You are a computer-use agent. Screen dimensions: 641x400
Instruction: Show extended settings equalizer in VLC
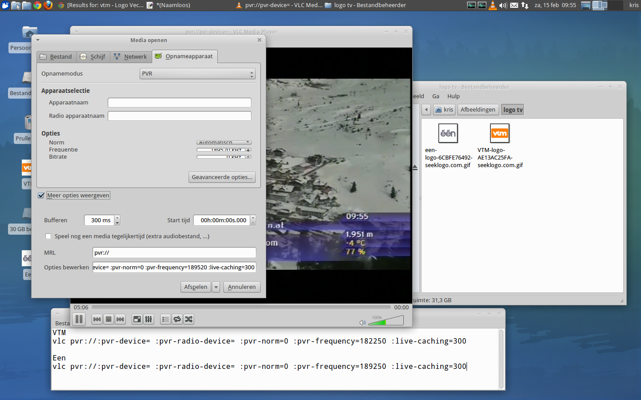click(149, 319)
